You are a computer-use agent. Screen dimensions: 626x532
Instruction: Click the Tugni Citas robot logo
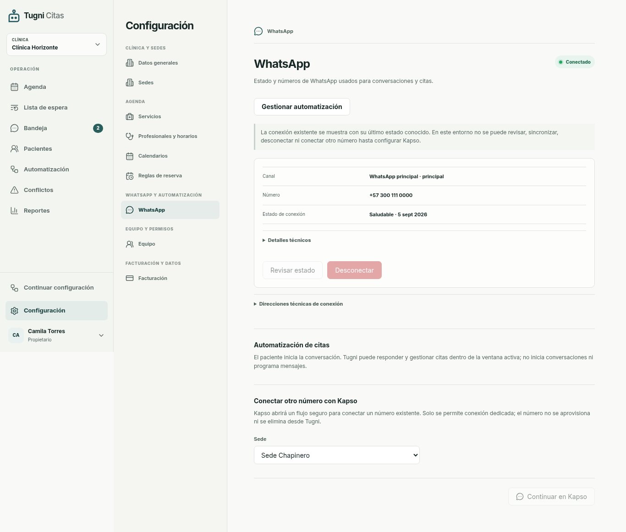pyautogui.click(x=14, y=16)
